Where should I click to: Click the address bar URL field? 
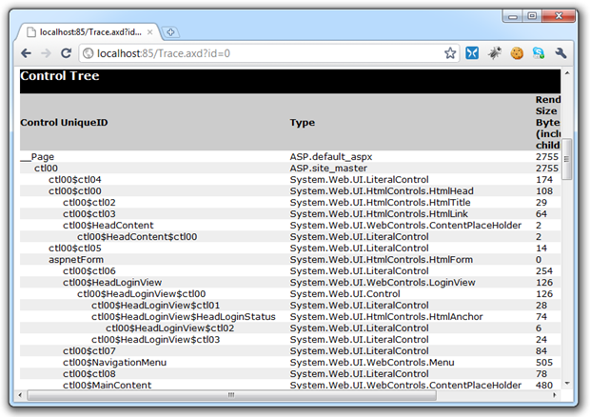(x=269, y=53)
